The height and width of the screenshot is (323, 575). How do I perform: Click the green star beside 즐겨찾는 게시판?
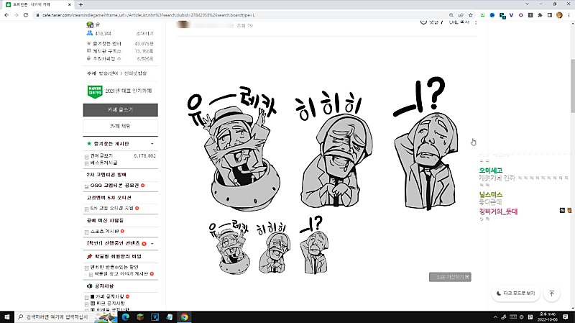pyautogui.click(x=88, y=143)
